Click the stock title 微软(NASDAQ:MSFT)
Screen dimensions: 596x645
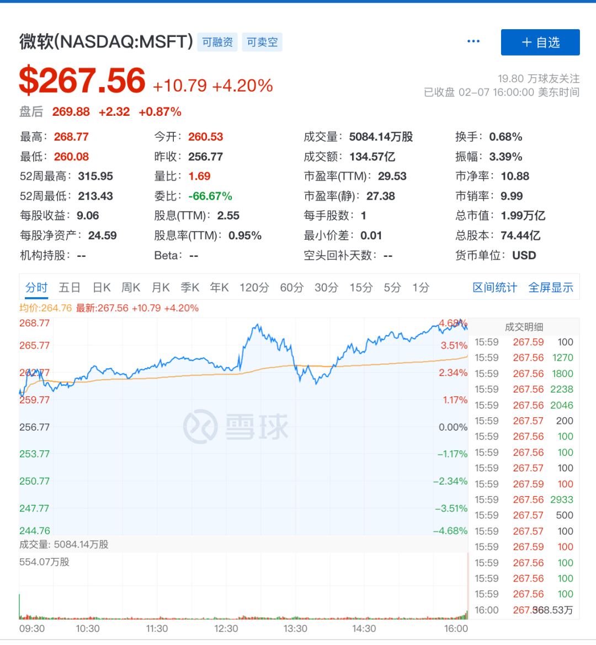(107, 42)
